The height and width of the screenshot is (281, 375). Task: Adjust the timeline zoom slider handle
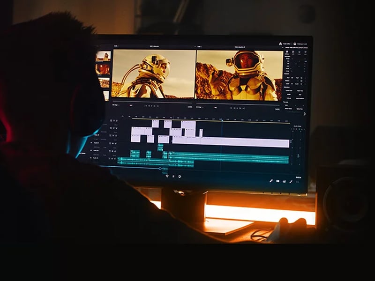click(160, 169)
